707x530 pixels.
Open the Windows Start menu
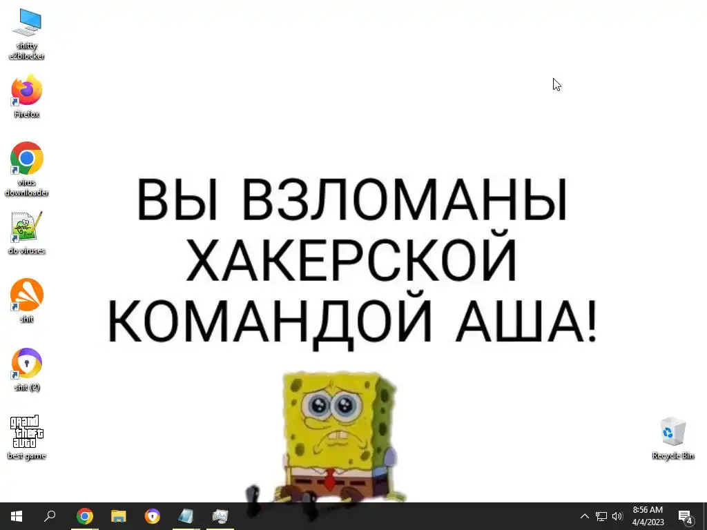click(x=17, y=516)
